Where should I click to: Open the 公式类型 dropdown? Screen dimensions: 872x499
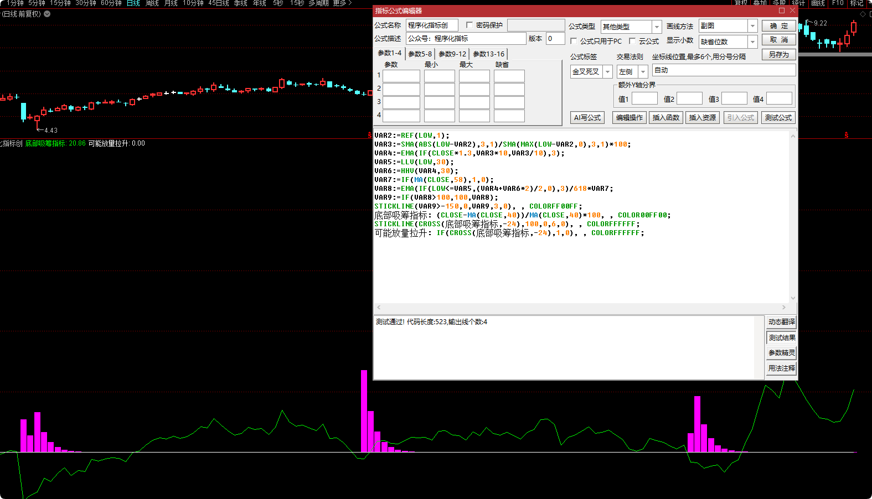click(x=657, y=27)
